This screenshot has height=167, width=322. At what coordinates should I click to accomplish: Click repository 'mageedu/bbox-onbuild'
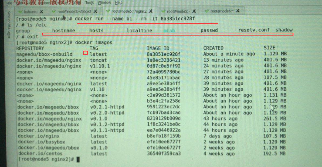tap(45, 54)
